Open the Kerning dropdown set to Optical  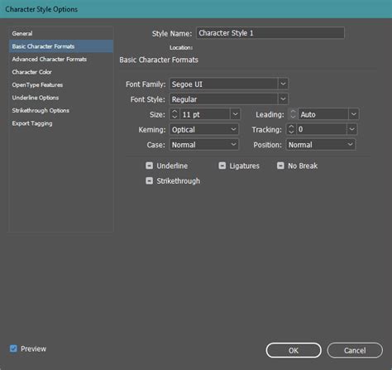pos(204,129)
